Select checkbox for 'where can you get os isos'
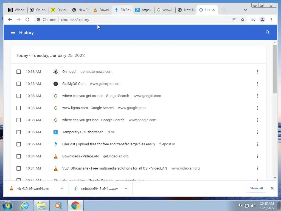The width and height of the screenshot is (281, 211). pos(19,96)
